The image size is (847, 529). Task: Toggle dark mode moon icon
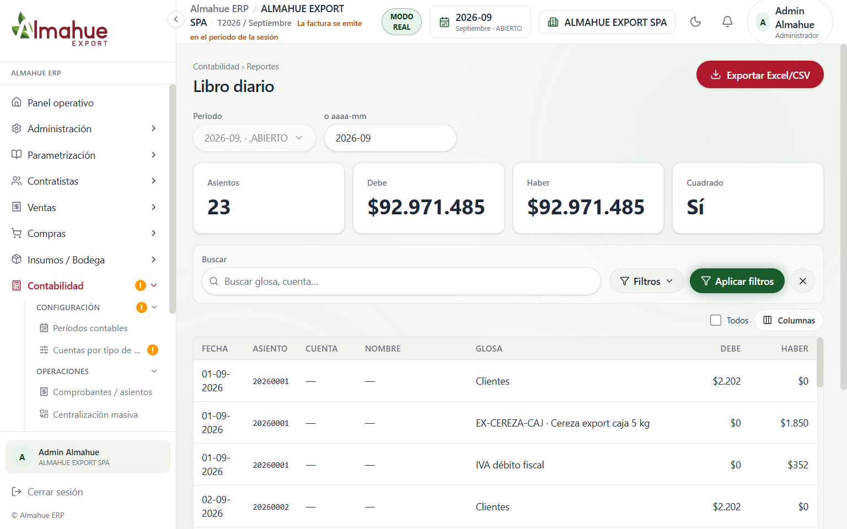point(695,22)
